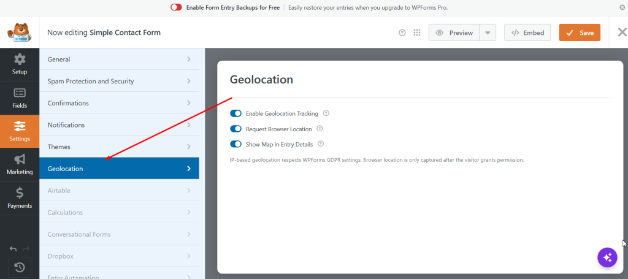
Task: Open the Payments dollar panel
Action: (20, 197)
